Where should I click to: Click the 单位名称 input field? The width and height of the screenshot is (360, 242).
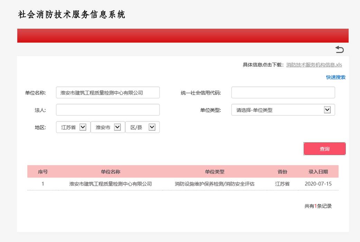(x=108, y=92)
